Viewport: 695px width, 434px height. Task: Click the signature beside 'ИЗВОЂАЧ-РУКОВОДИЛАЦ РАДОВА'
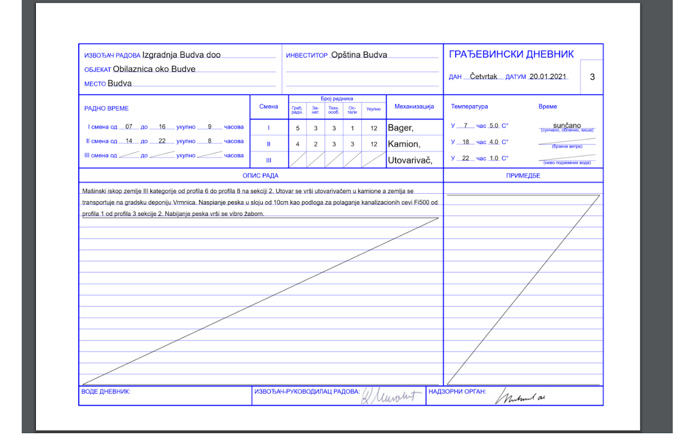click(392, 396)
